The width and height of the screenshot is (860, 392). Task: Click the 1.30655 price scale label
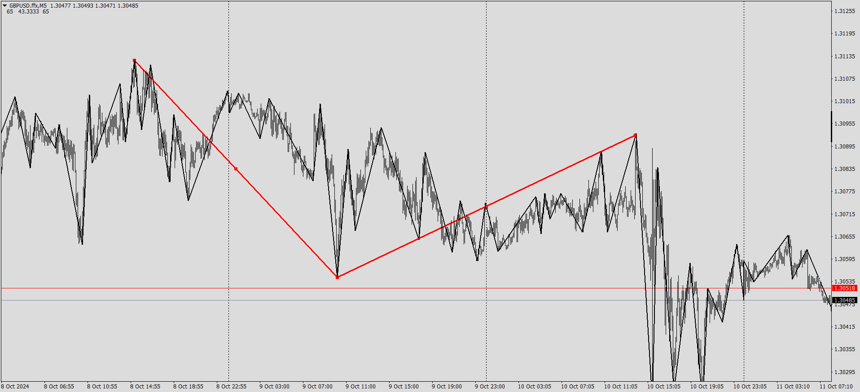tap(845, 236)
